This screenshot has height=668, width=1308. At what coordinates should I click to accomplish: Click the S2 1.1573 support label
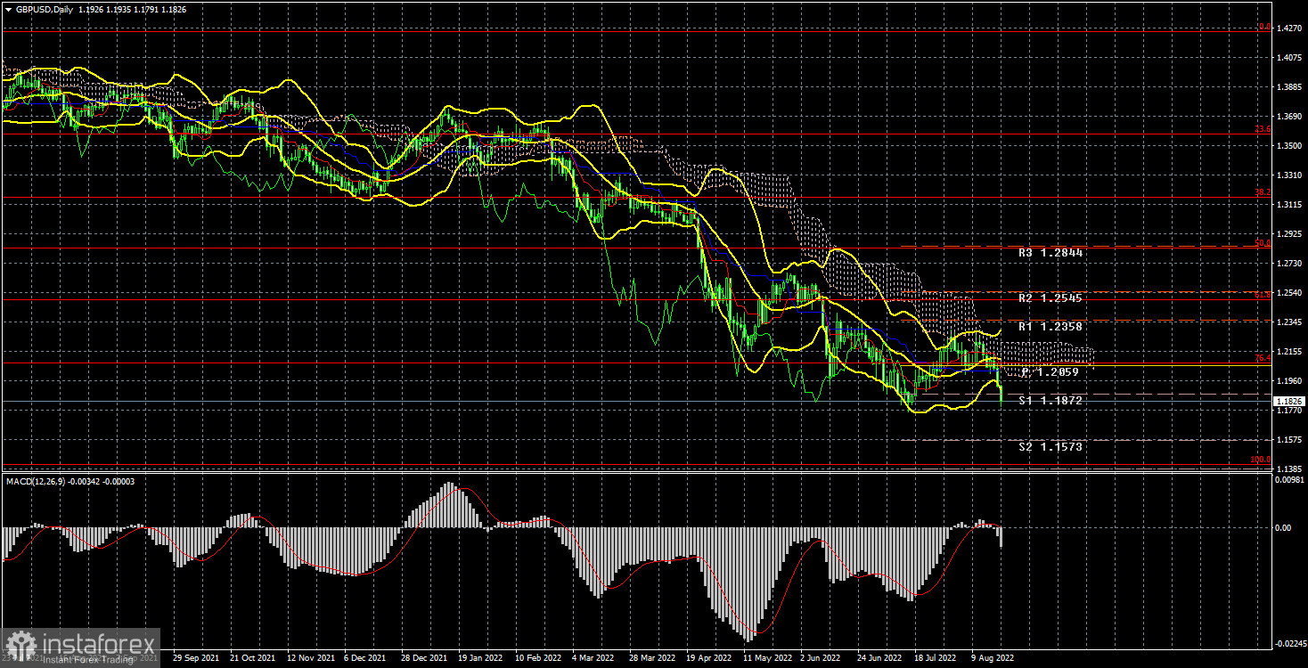1050,447
